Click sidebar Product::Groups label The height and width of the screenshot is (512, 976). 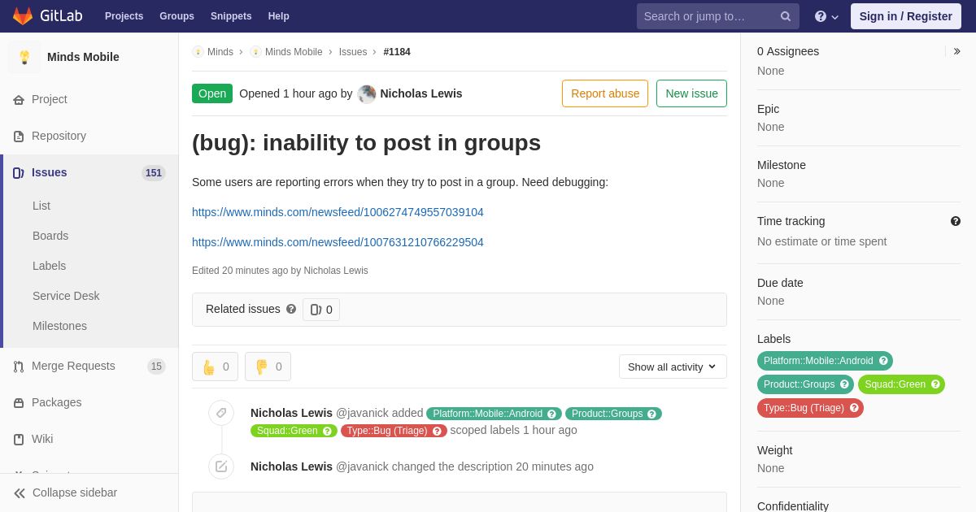799,384
